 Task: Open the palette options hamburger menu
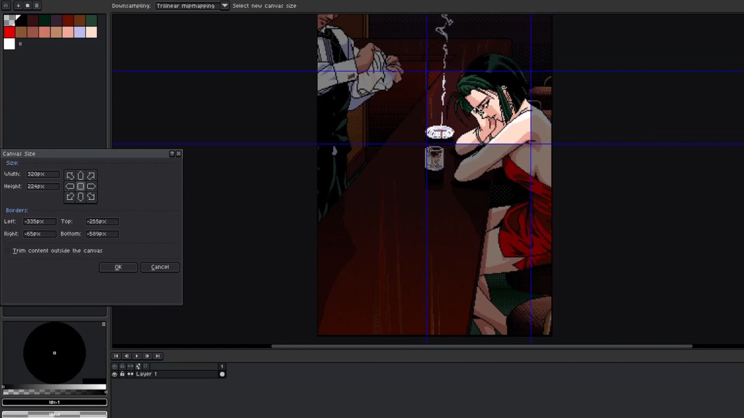(x=37, y=6)
